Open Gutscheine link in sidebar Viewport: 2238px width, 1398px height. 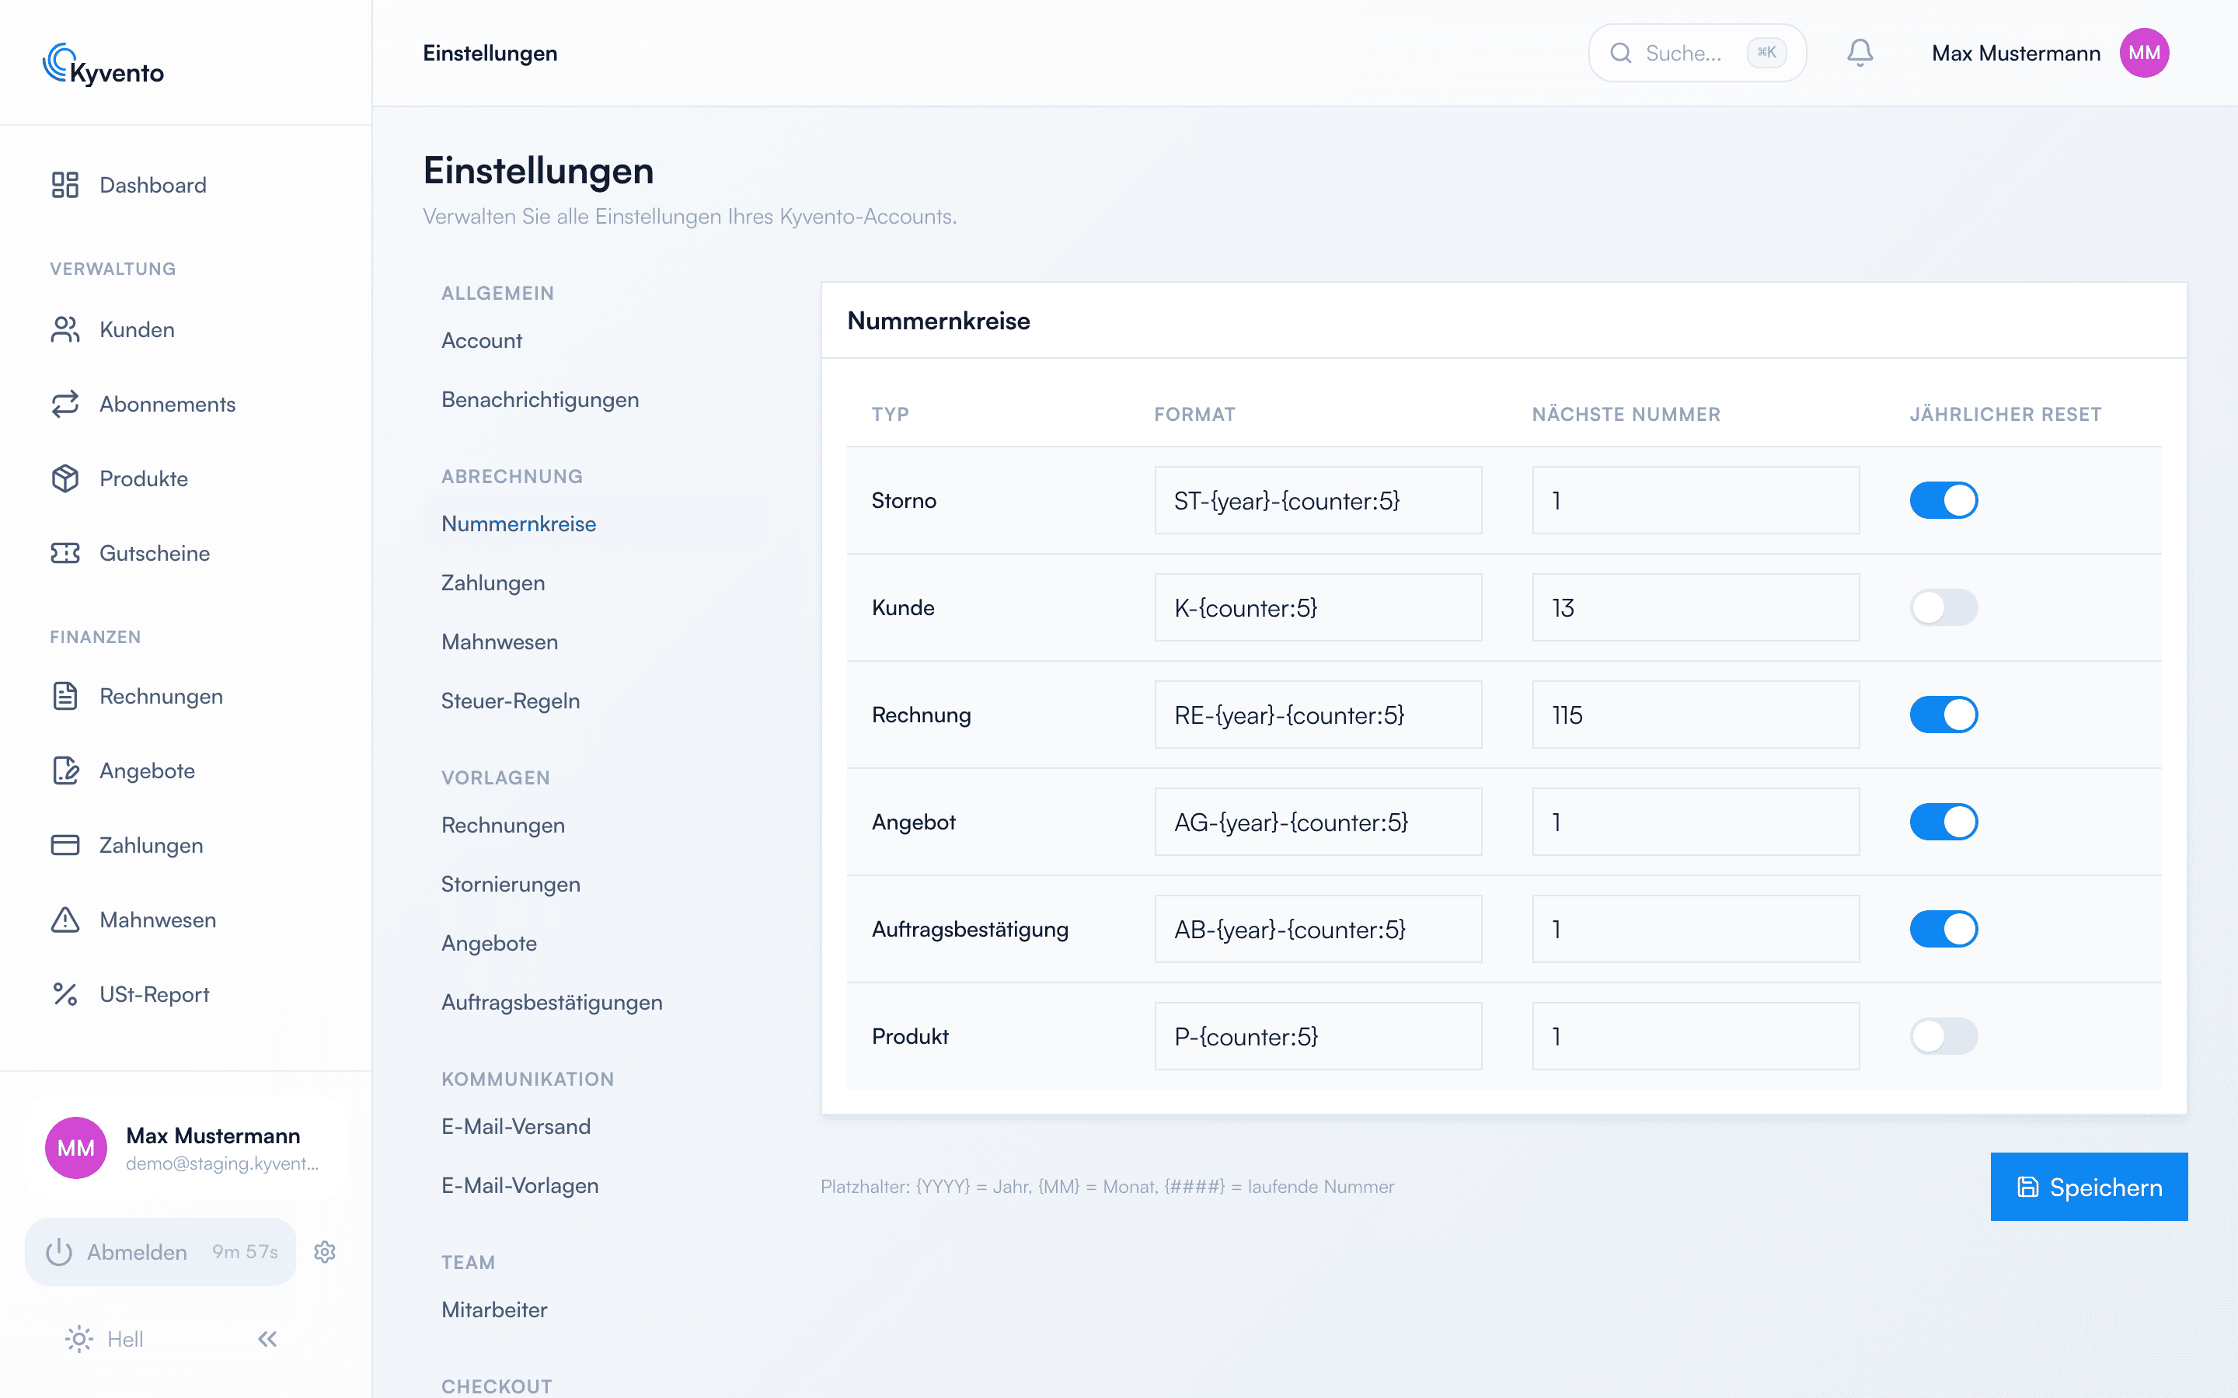pyautogui.click(x=155, y=553)
